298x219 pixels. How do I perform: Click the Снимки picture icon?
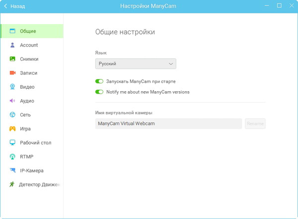click(x=12, y=59)
